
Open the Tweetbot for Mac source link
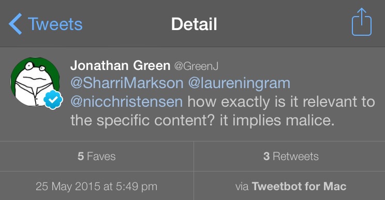pos(299,186)
